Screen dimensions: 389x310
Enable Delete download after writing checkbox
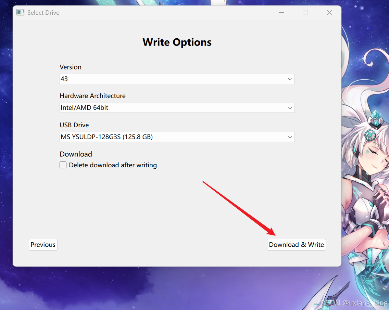[x=63, y=165]
